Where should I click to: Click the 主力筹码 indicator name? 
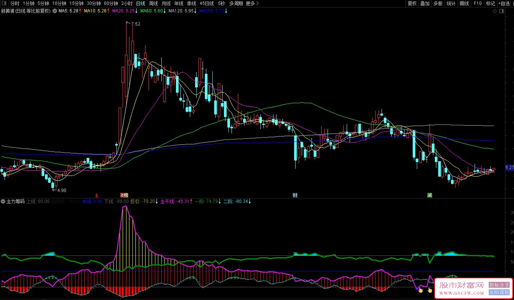(x=15, y=202)
